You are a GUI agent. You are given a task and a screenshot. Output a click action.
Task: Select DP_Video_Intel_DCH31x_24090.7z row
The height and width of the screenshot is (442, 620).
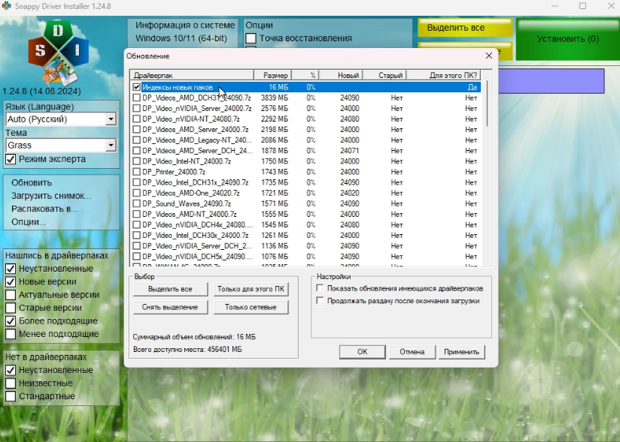305,182
